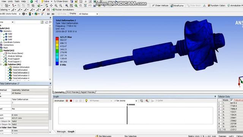
Task: Click Show Errors button
Action: coord(61,2)
